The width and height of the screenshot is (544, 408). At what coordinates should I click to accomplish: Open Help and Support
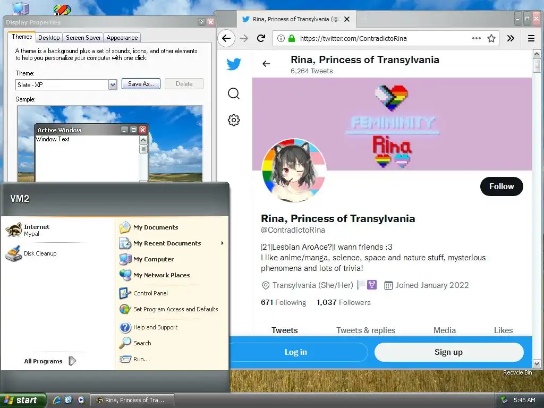pyautogui.click(x=149, y=327)
